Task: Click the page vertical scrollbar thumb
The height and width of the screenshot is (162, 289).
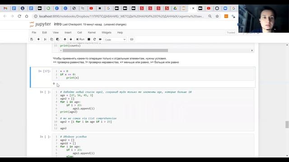Action: tap(287, 125)
